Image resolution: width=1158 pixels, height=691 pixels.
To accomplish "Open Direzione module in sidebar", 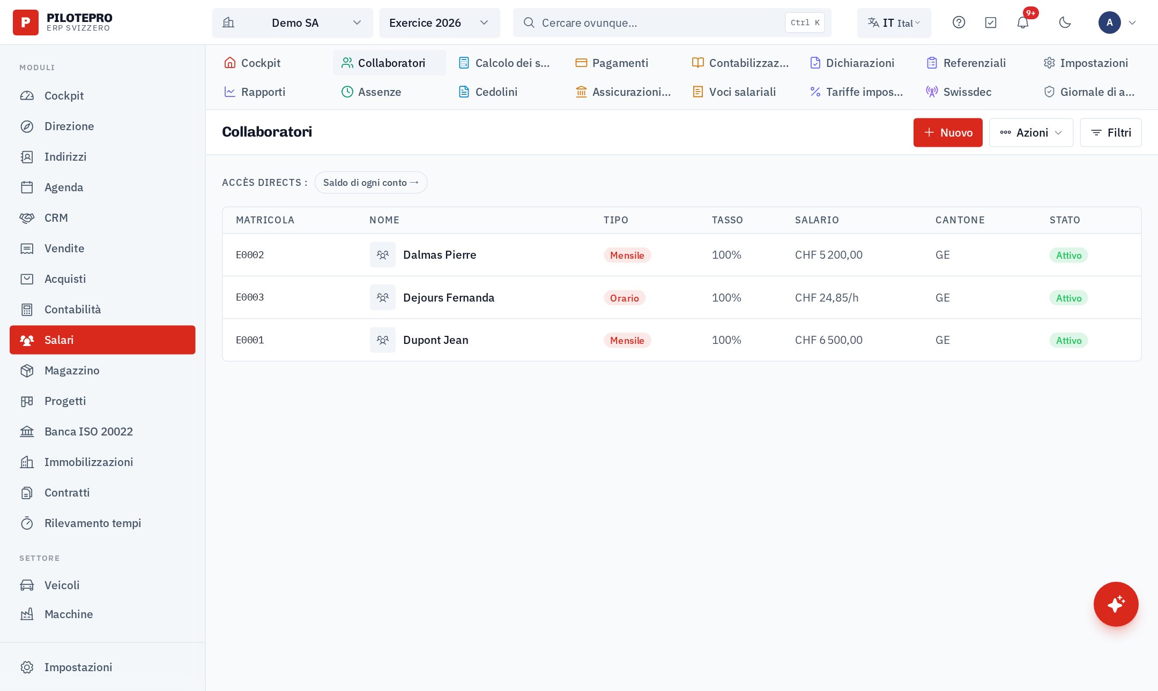I will (x=102, y=126).
